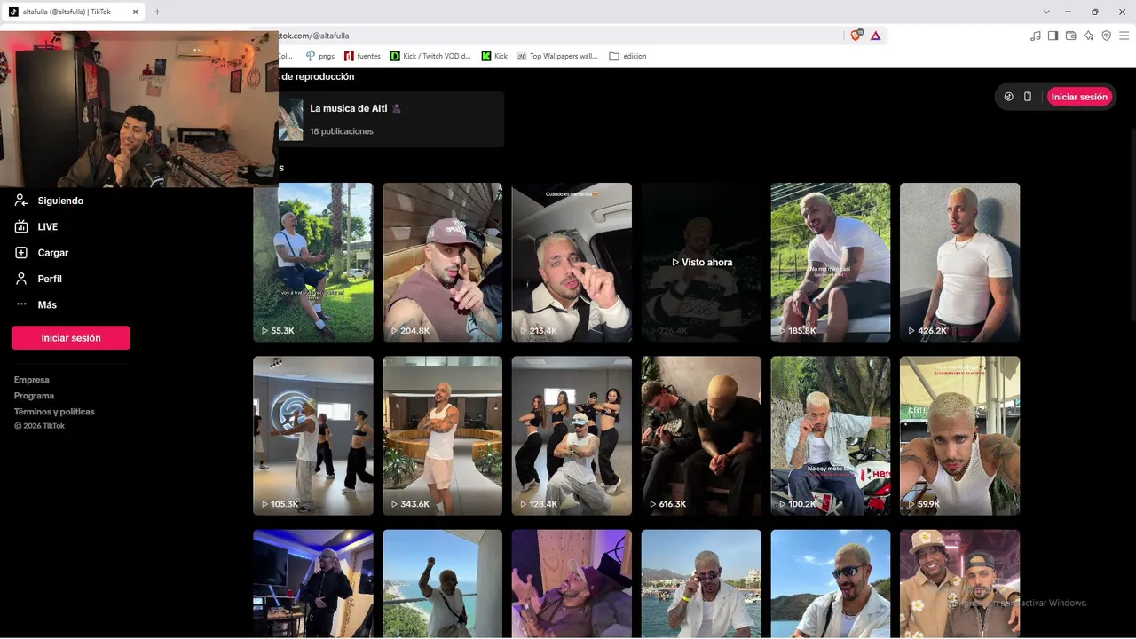
Task: Play the video with 55.3K views
Action: [x=313, y=262]
